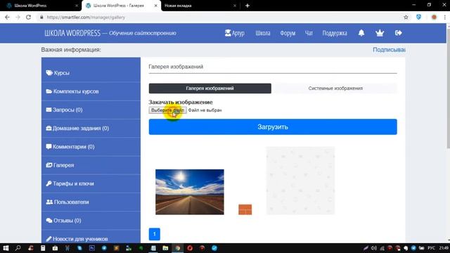Open the notifications bell in header
This screenshot has height=253, width=450.
[361, 33]
